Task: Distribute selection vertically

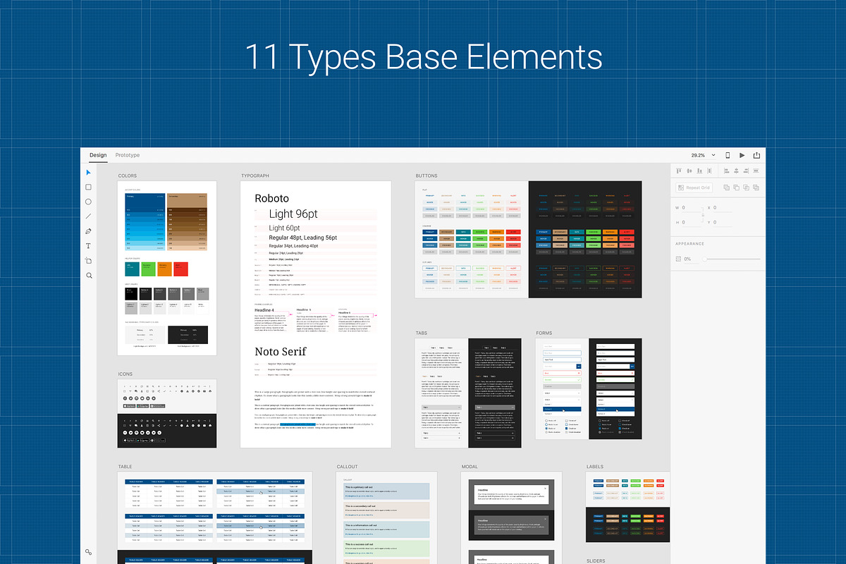Action: click(x=756, y=171)
